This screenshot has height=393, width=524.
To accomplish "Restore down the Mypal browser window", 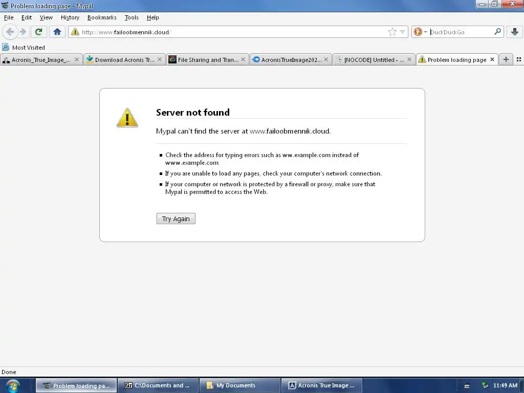I will click(495, 4).
